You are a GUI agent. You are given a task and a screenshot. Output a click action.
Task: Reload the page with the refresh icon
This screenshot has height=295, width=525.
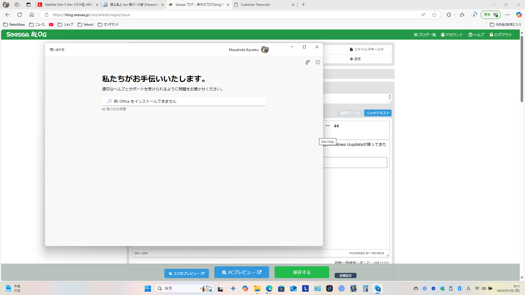pos(20,15)
